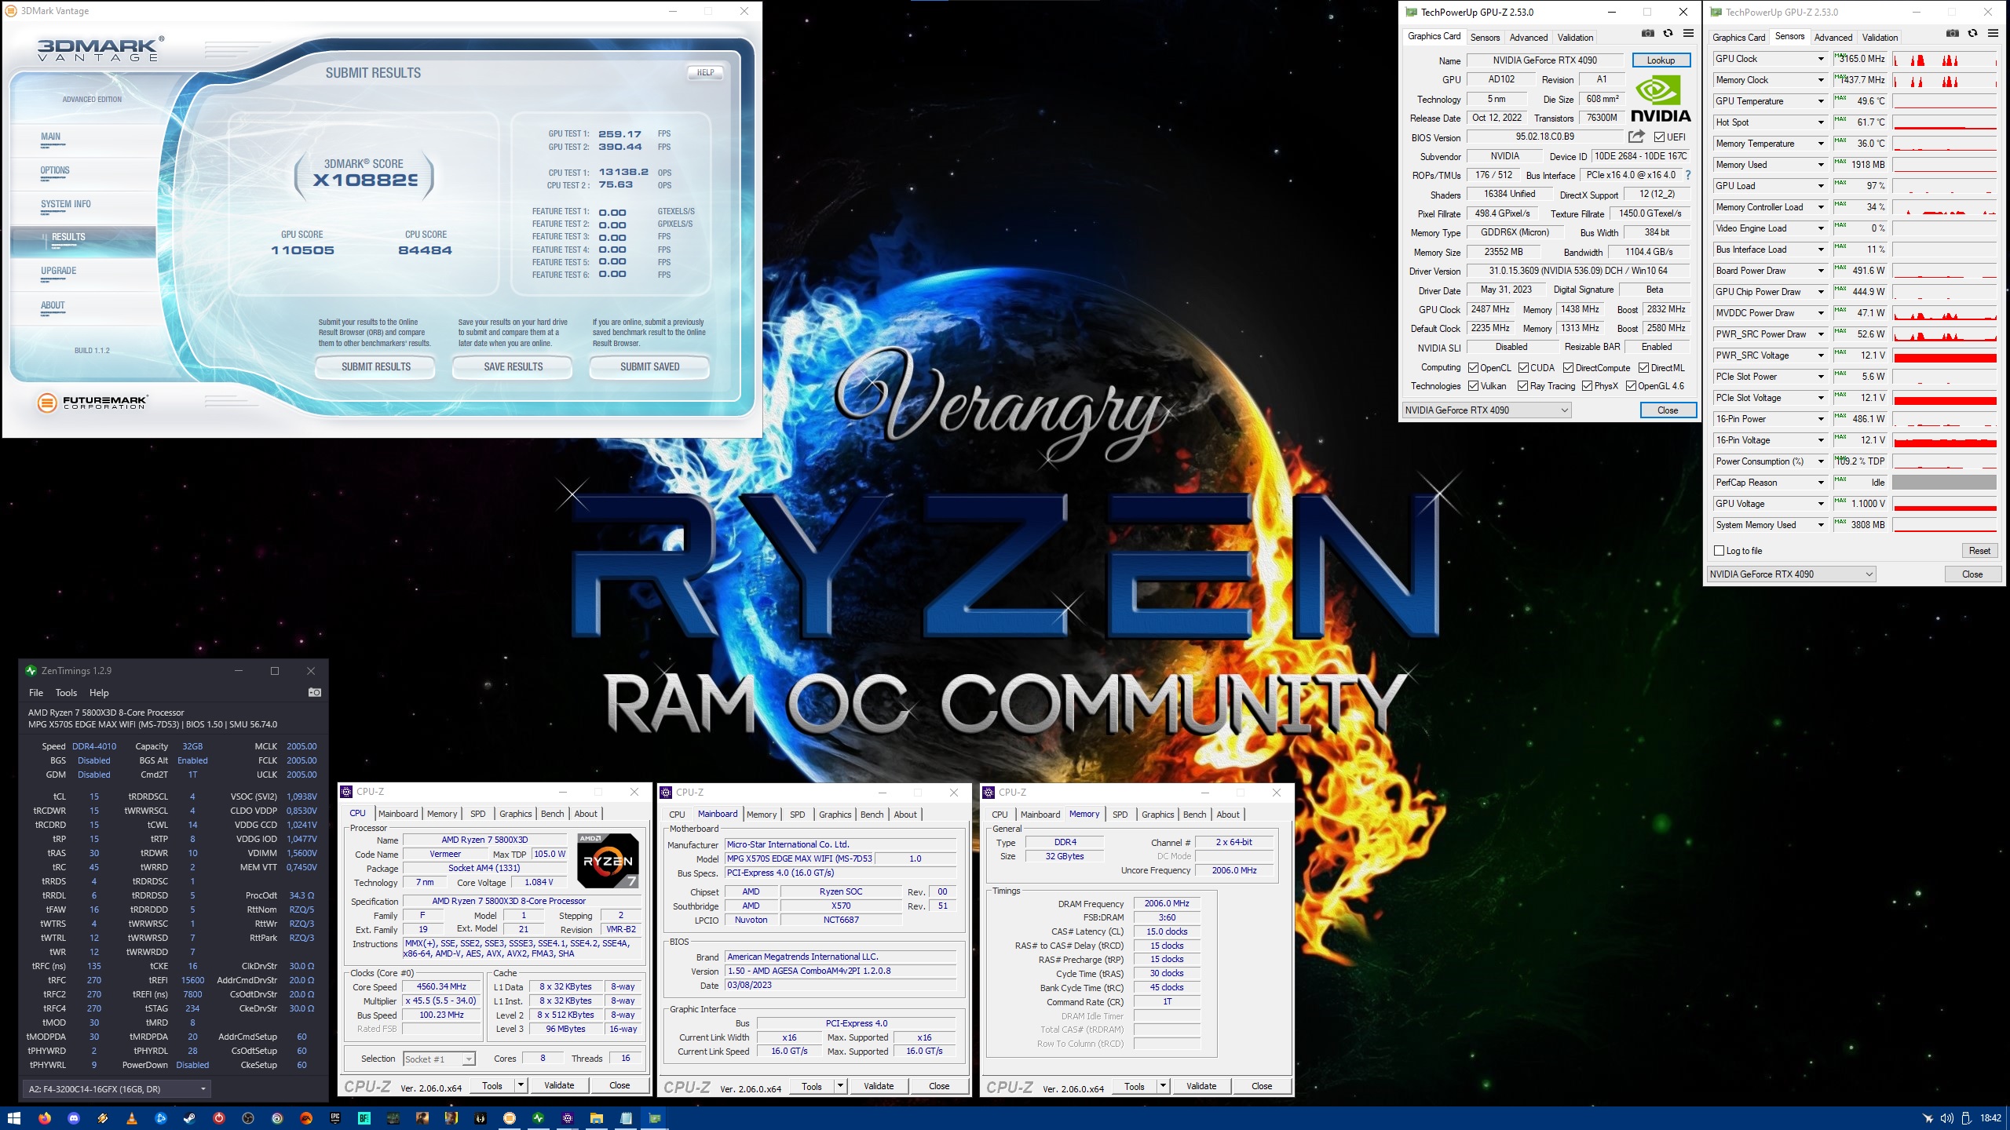This screenshot has width=2010, height=1130.
Task: Open File Explorer from the taskbar
Action: click(597, 1118)
